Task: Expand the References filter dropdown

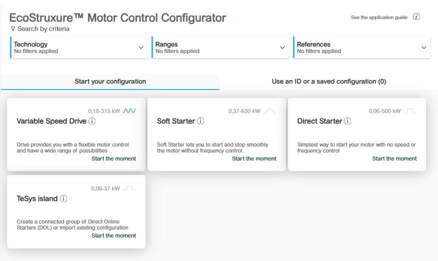Action: point(424,47)
